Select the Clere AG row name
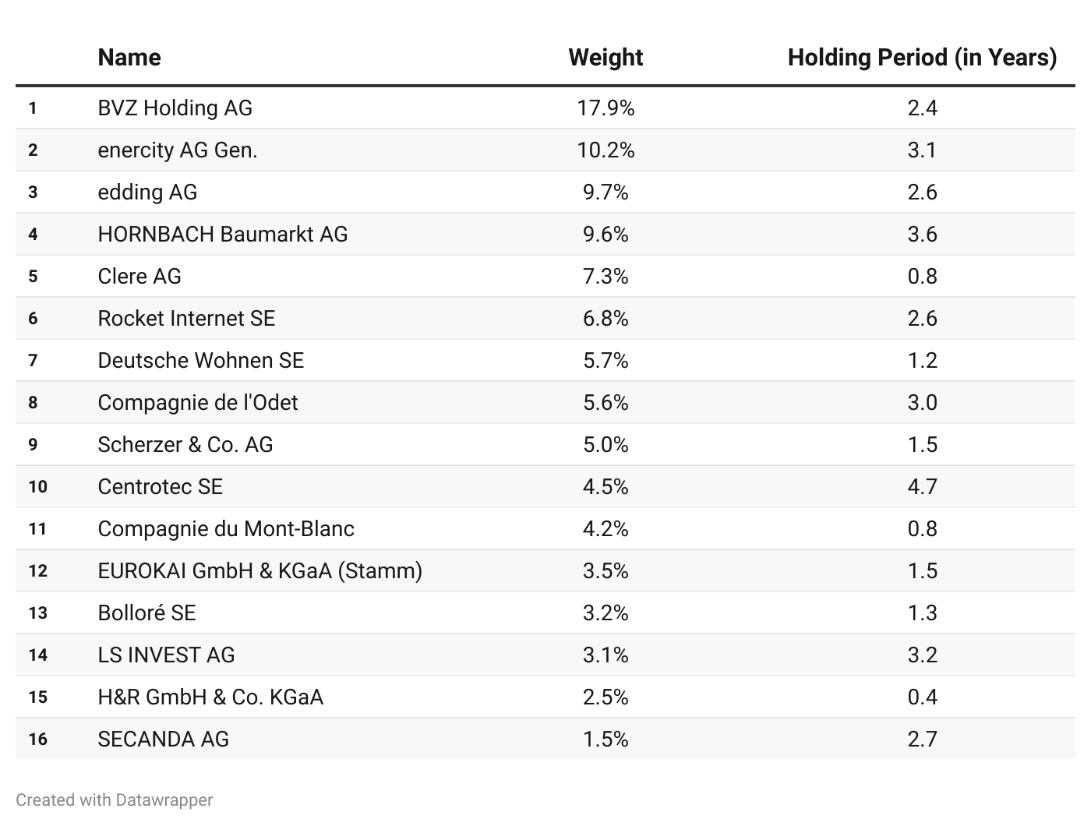This screenshot has height=826, width=1091. point(139,276)
